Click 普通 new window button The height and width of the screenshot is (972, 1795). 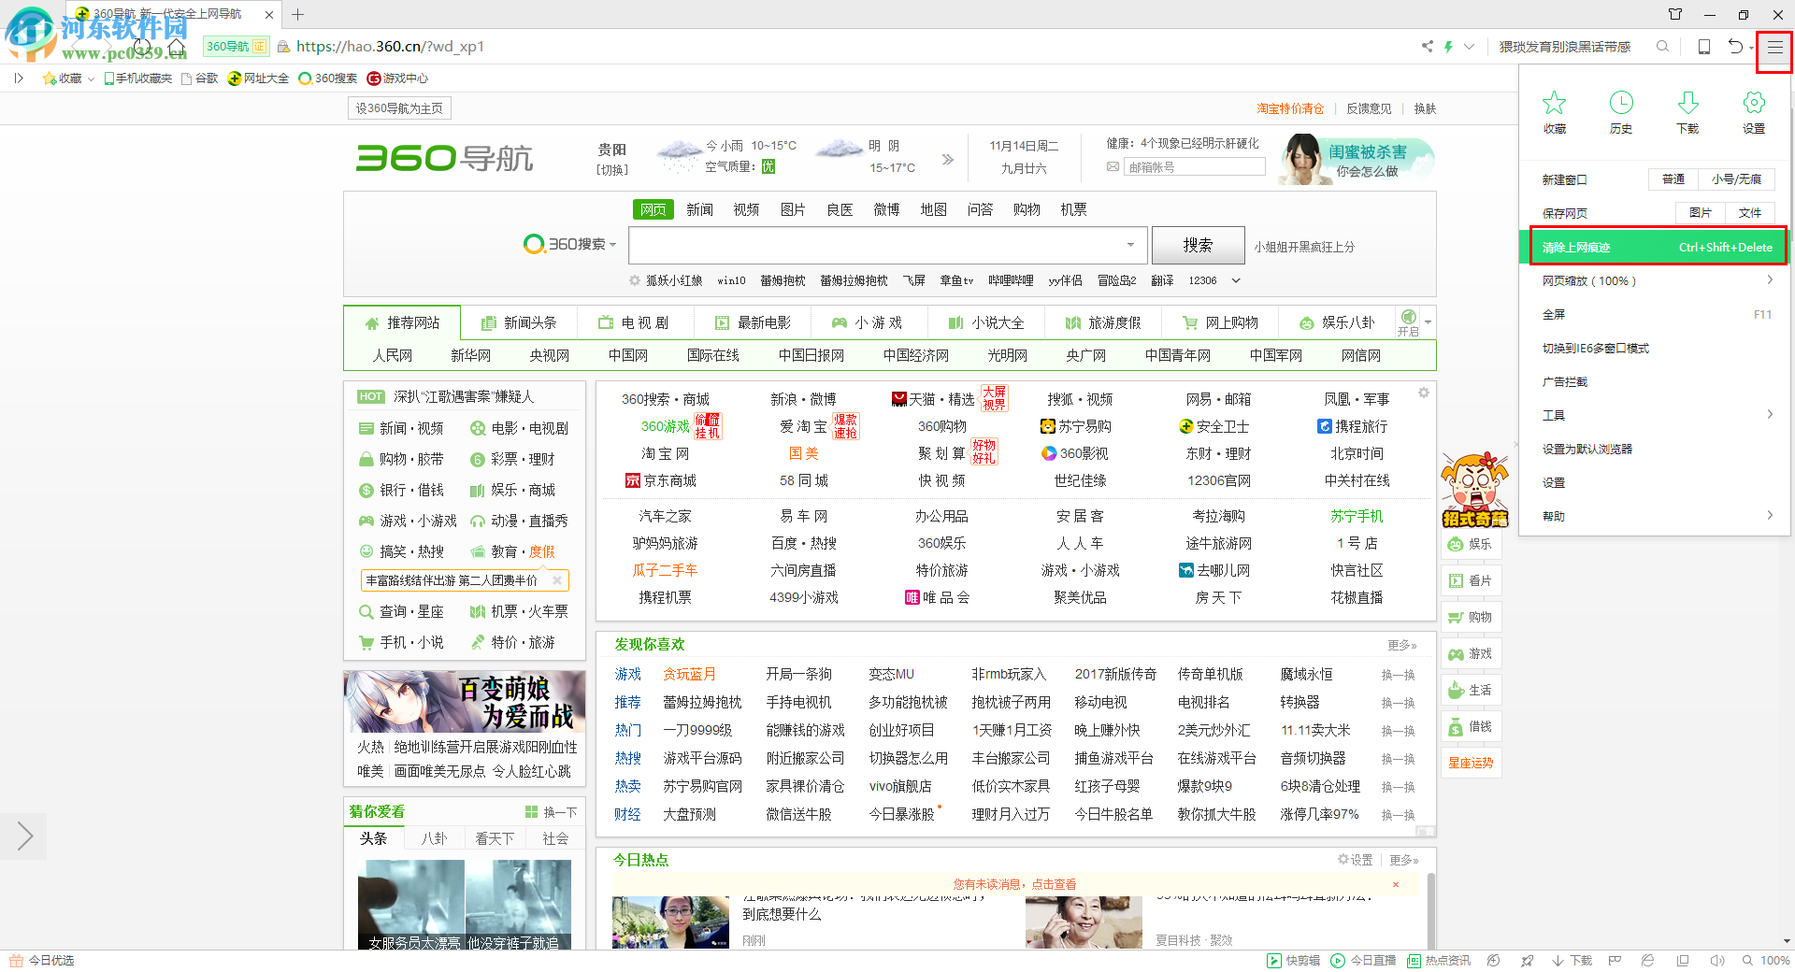1673,179
